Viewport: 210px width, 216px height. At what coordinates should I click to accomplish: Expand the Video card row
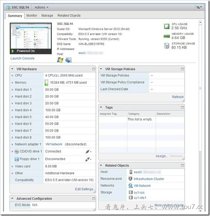(12, 166)
